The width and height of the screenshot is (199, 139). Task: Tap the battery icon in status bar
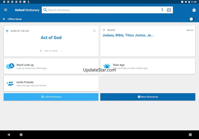(x=189, y=2)
